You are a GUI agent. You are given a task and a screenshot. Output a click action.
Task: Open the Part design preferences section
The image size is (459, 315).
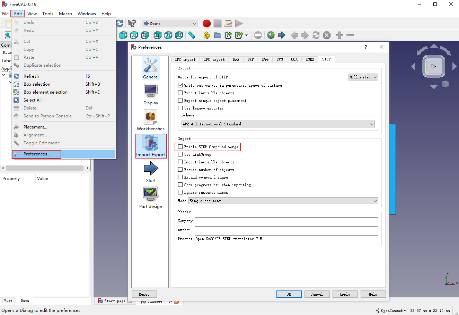(x=151, y=198)
